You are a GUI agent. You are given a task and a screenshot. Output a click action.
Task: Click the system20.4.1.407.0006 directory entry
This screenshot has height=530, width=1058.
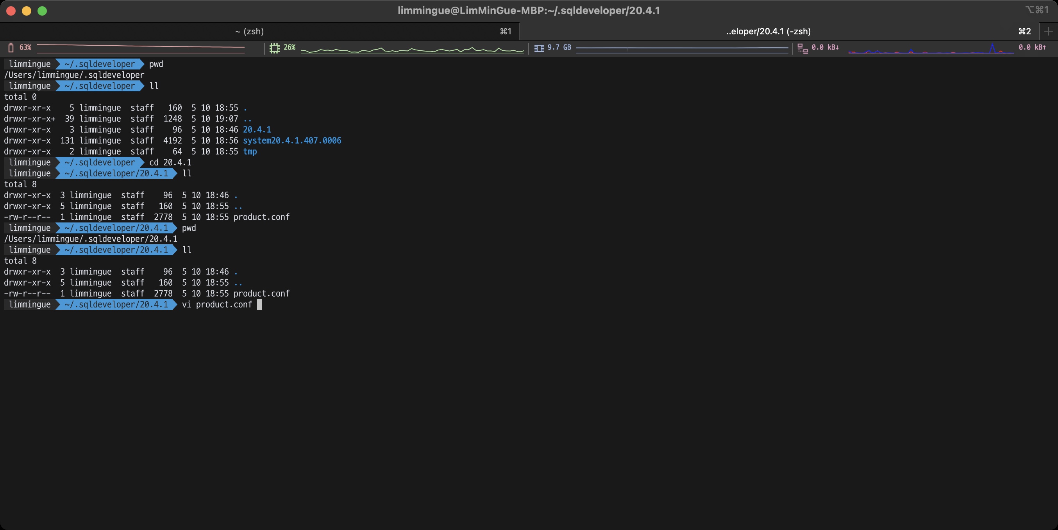click(x=291, y=141)
